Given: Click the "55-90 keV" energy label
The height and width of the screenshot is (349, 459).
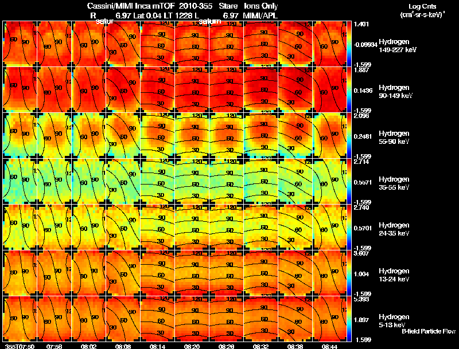Looking at the screenshot, I should click(394, 142).
